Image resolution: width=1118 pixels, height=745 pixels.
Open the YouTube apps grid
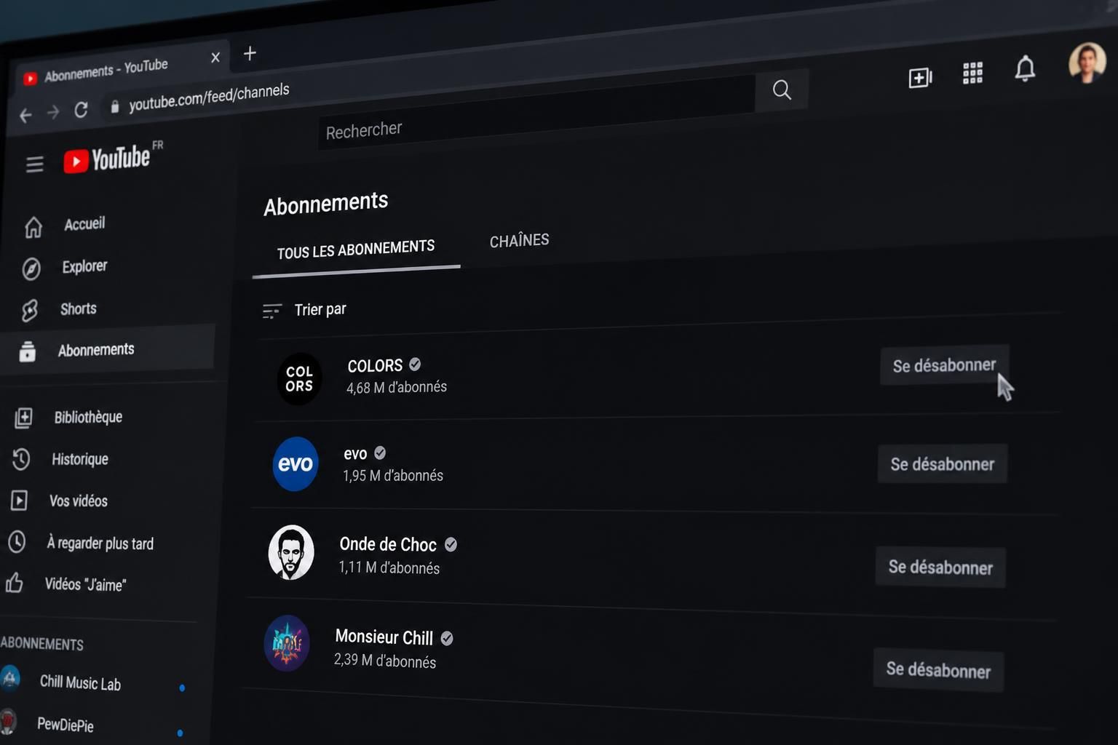972,73
